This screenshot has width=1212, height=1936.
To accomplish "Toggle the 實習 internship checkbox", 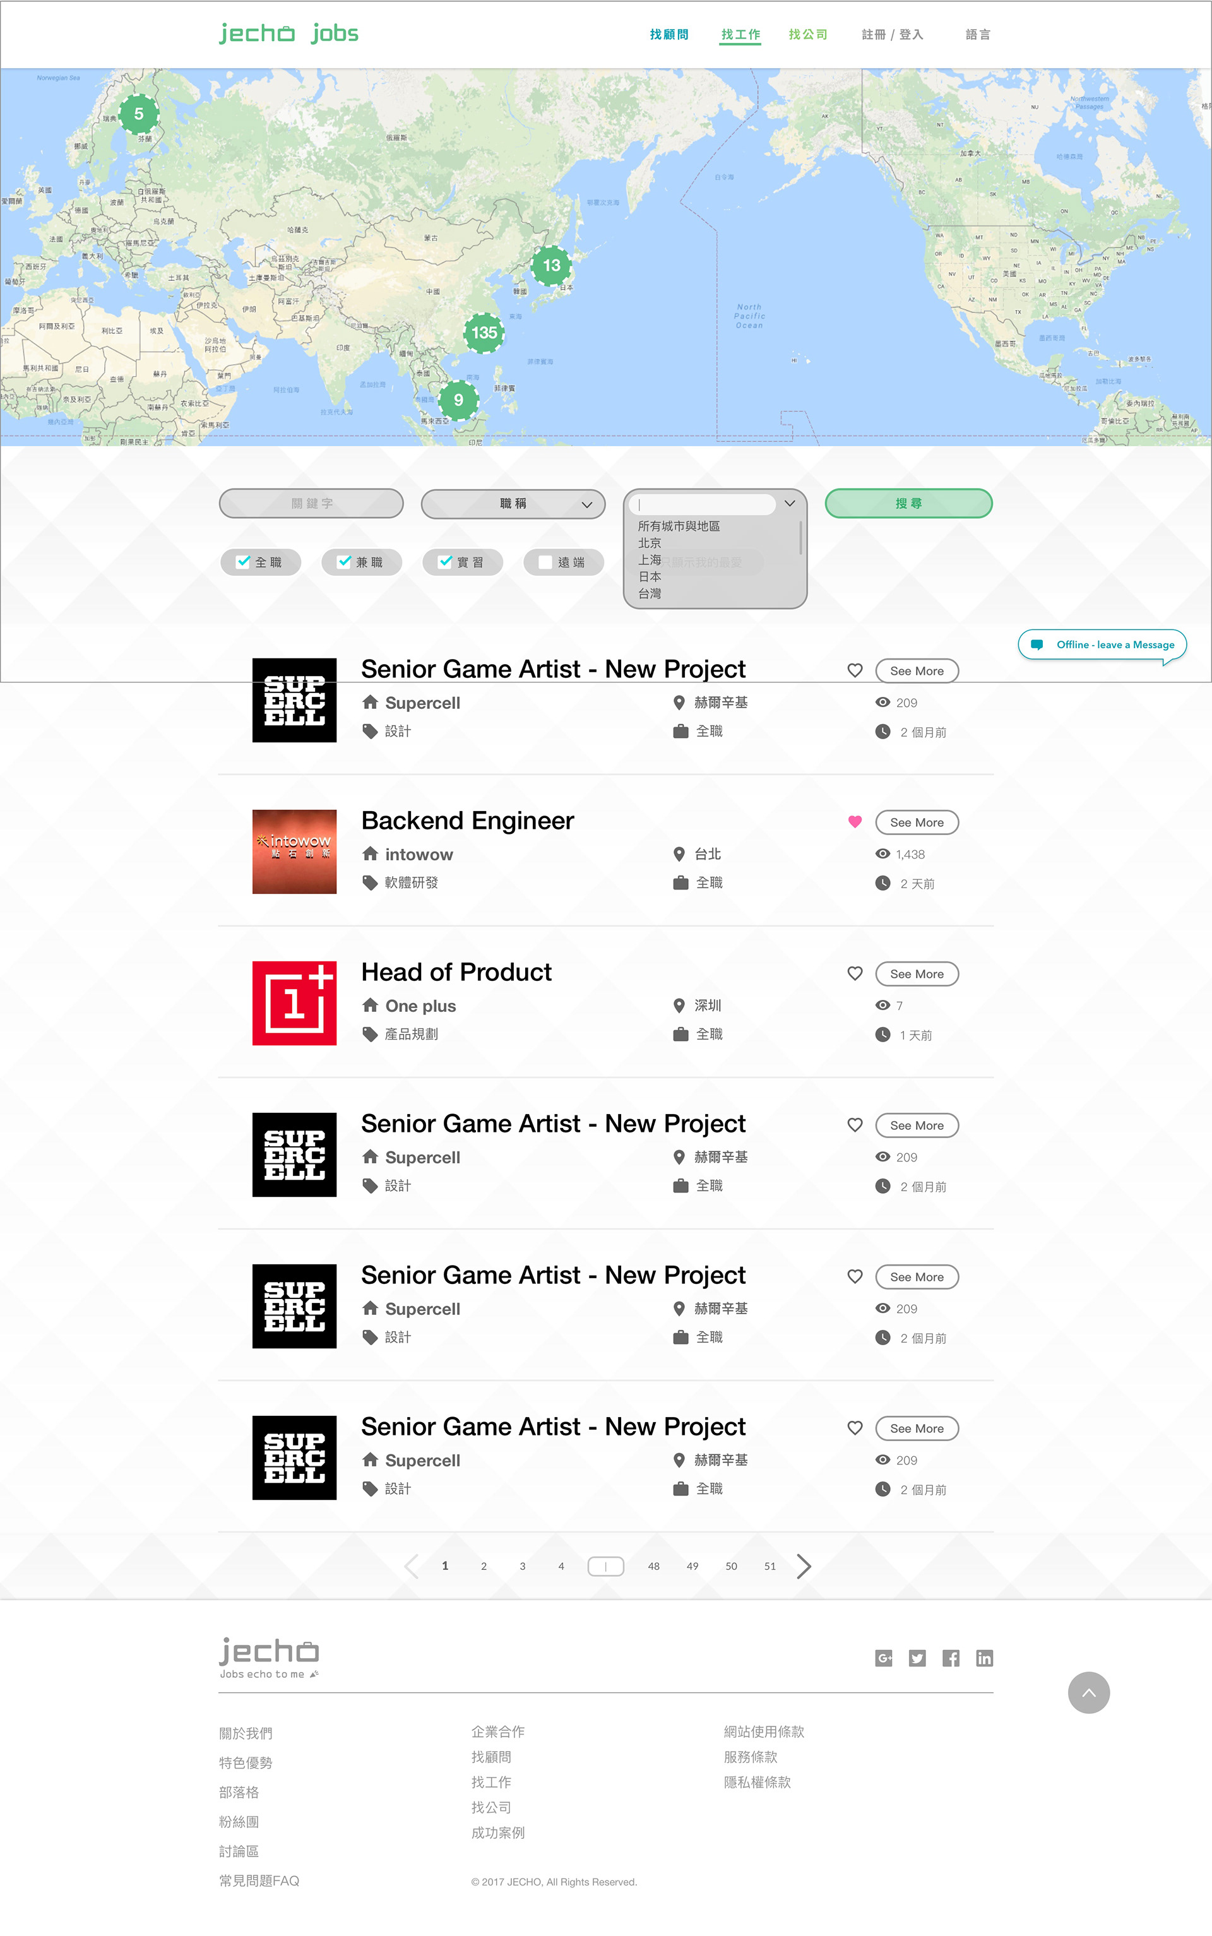I will coord(446,562).
